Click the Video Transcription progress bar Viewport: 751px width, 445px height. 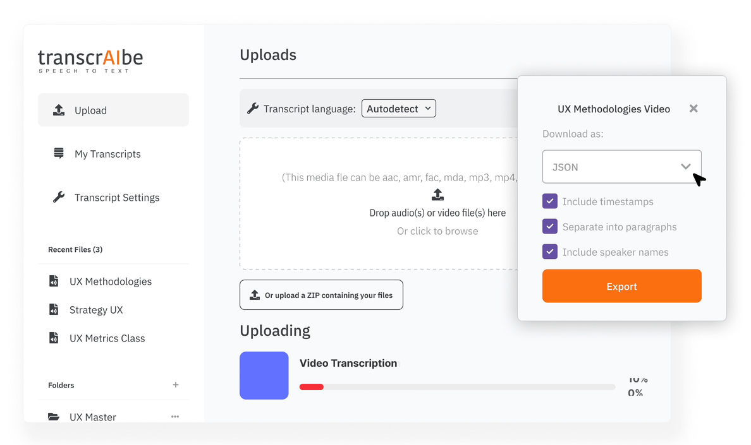pyautogui.click(x=456, y=386)
